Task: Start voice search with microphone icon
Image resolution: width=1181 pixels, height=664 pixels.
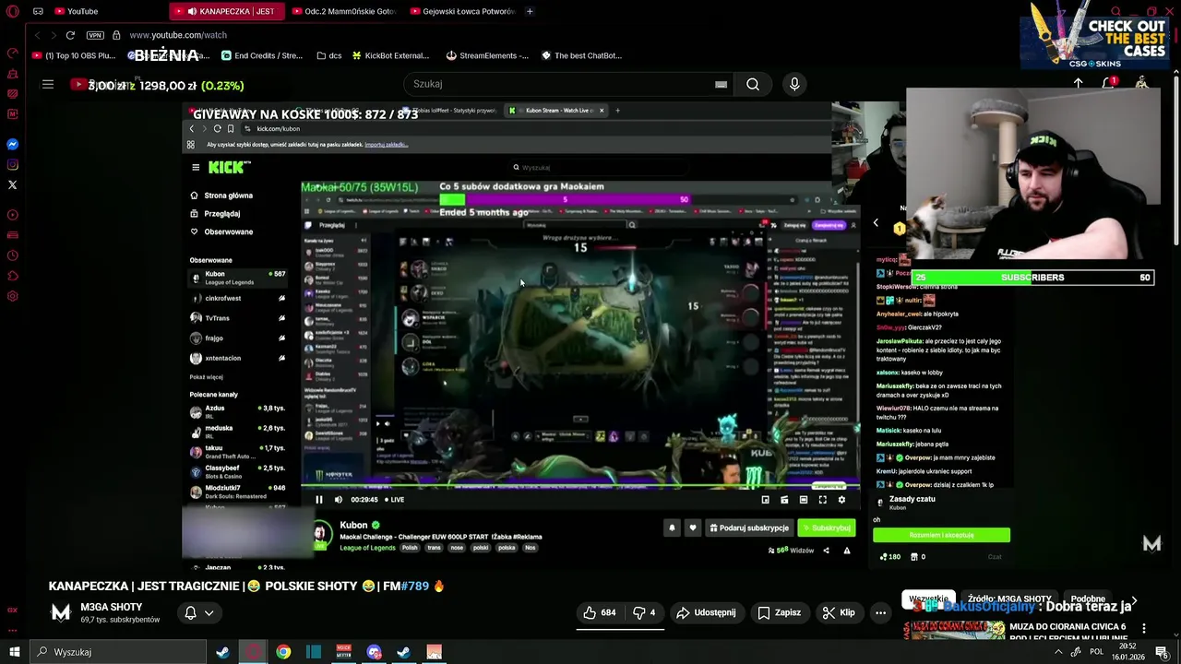Action: 794,84
